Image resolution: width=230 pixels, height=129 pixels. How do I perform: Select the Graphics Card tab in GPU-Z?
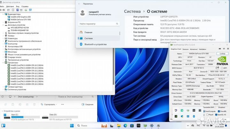tap(176, 49)
